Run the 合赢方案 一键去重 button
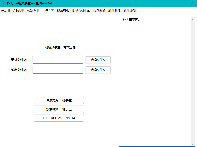 59,100
